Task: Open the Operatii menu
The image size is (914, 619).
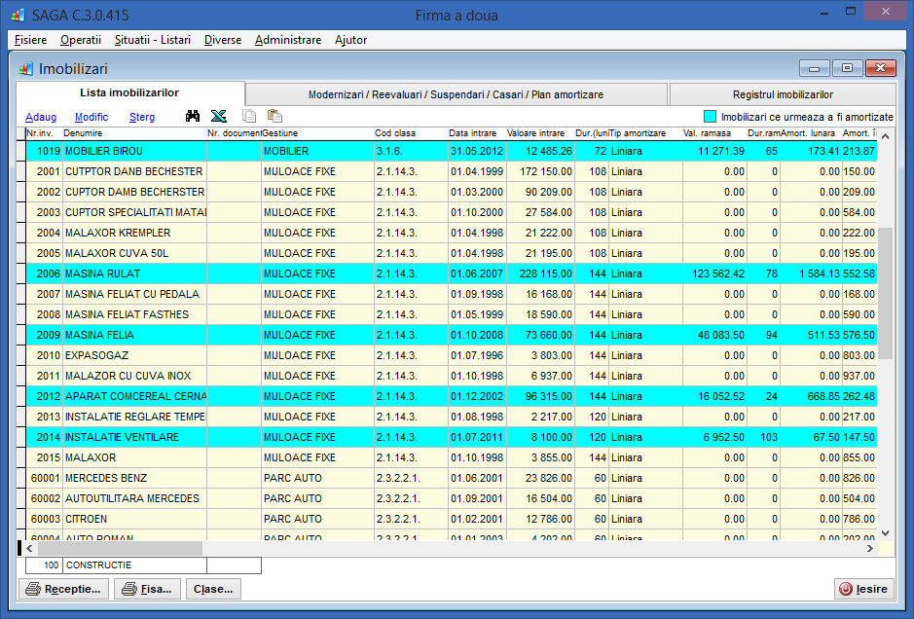Action: pyautogui.click(x=80, y=40)
